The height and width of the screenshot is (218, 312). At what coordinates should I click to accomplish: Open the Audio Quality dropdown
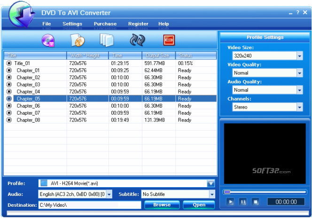(x=300, y=90)
